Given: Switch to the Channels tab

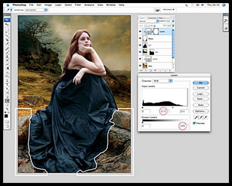Looking at the screenshot, I should pyautogui.click(x=153, y=18).
